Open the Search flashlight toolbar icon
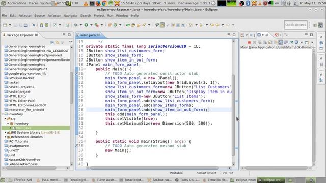 [144, 25]
